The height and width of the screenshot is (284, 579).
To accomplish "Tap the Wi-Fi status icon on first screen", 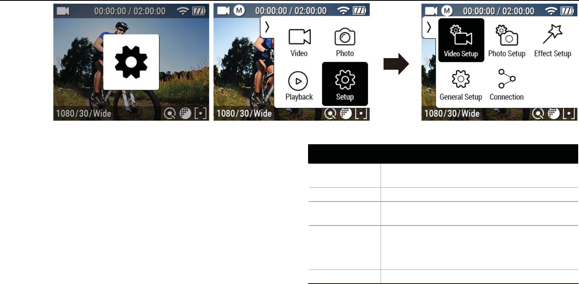I will click(184, 11).
